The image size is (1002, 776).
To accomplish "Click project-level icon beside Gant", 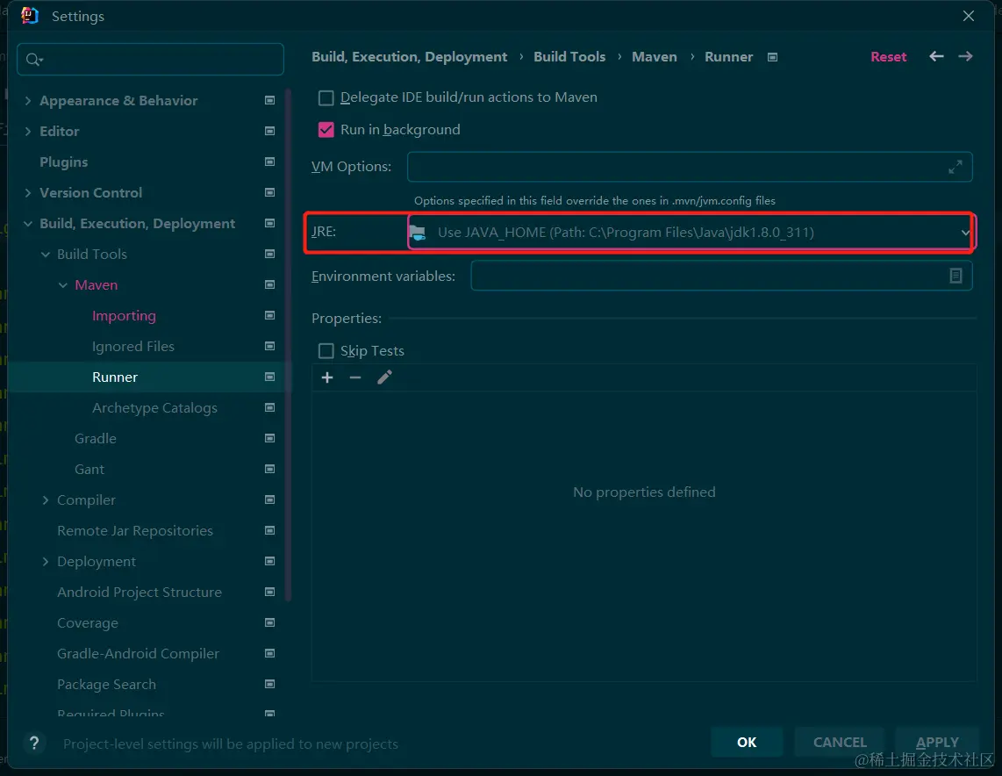I will 269,469.
